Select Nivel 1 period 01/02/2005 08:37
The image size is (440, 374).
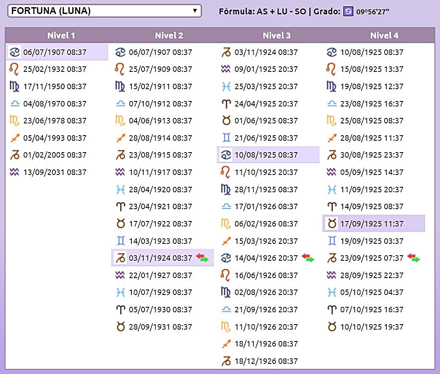click(55, 155)
